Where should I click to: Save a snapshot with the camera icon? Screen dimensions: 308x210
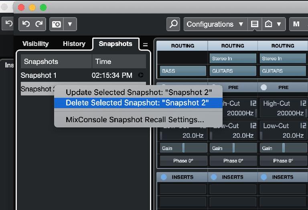[x=57, y=24]
